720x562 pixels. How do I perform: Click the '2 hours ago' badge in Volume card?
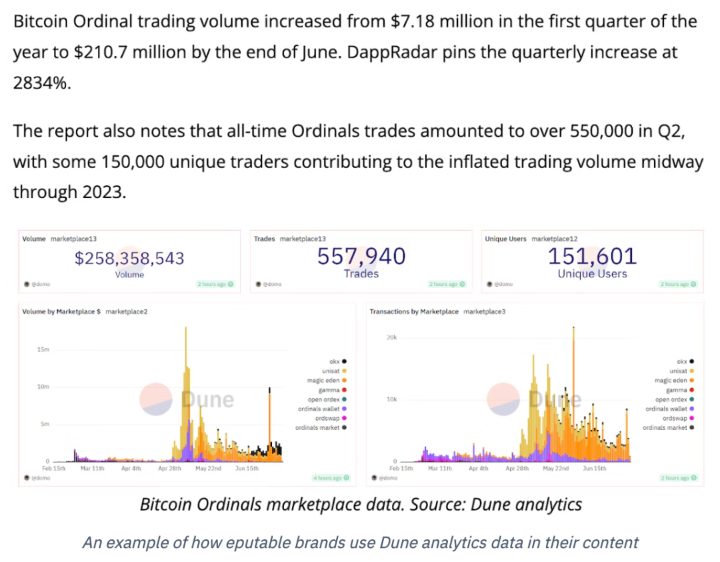tap(215, 284)
